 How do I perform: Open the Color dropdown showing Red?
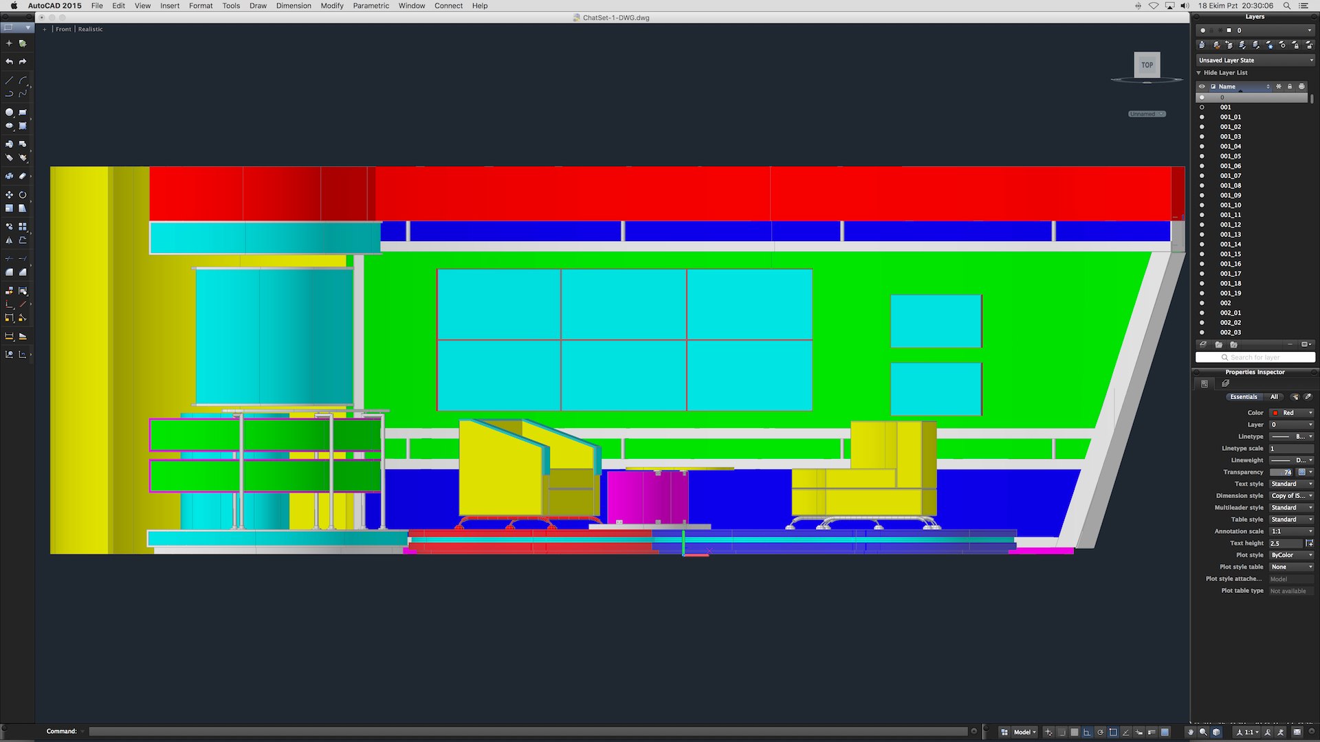[1292, 413]
